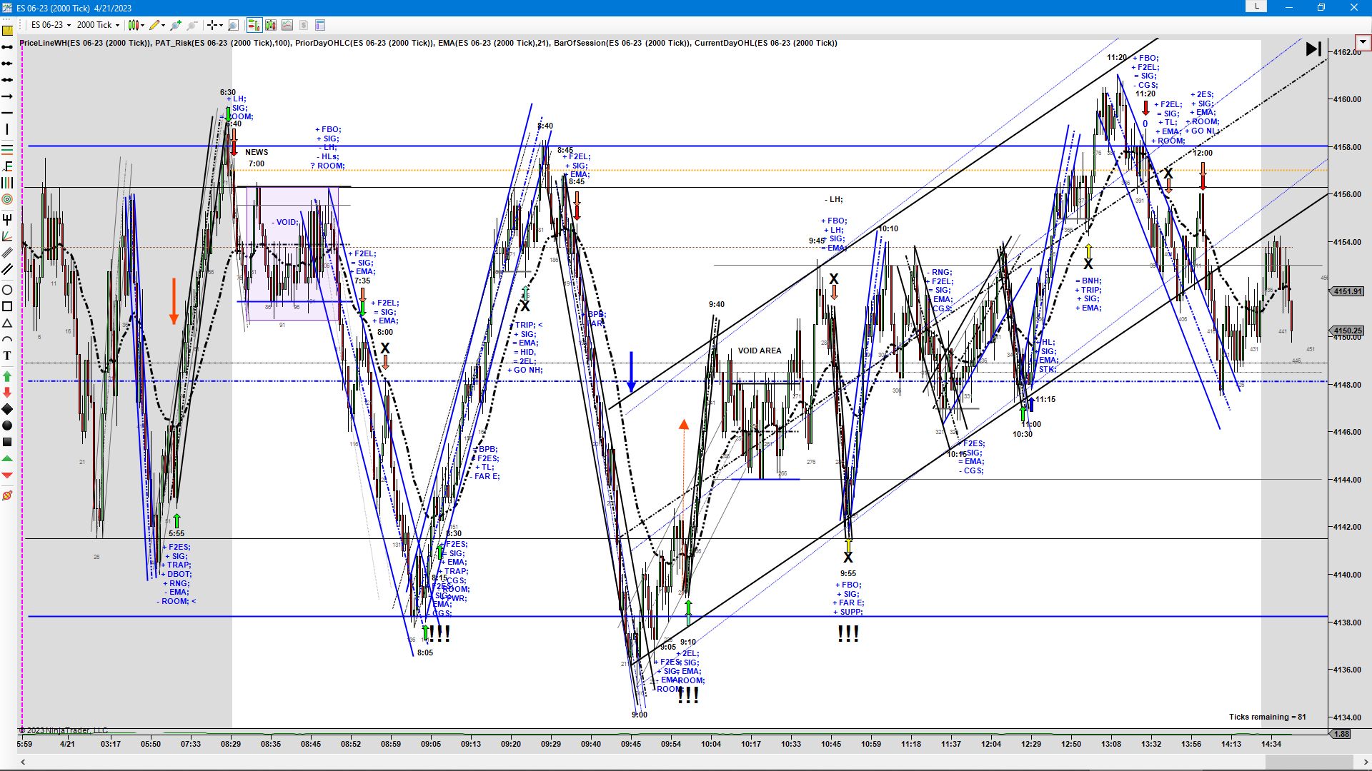
Task: Click the 09:54 time axis label
Action: tap(671, 744)
